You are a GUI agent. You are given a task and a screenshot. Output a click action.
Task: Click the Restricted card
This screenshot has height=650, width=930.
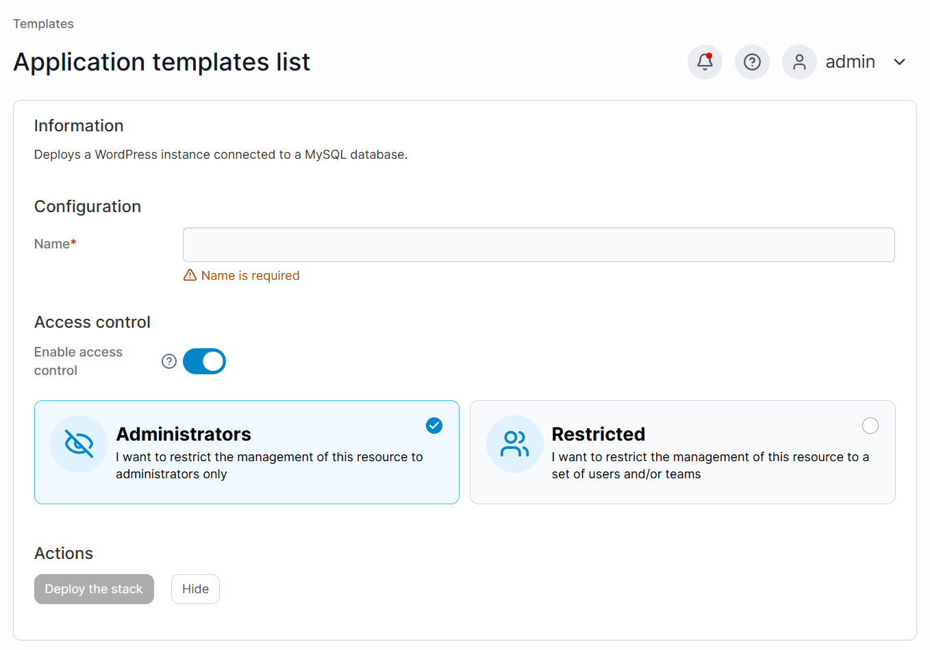point(682,452)
